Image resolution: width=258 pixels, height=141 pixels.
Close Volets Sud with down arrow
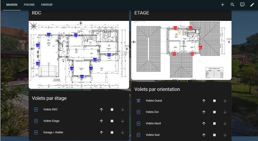(x=225, y=135)
